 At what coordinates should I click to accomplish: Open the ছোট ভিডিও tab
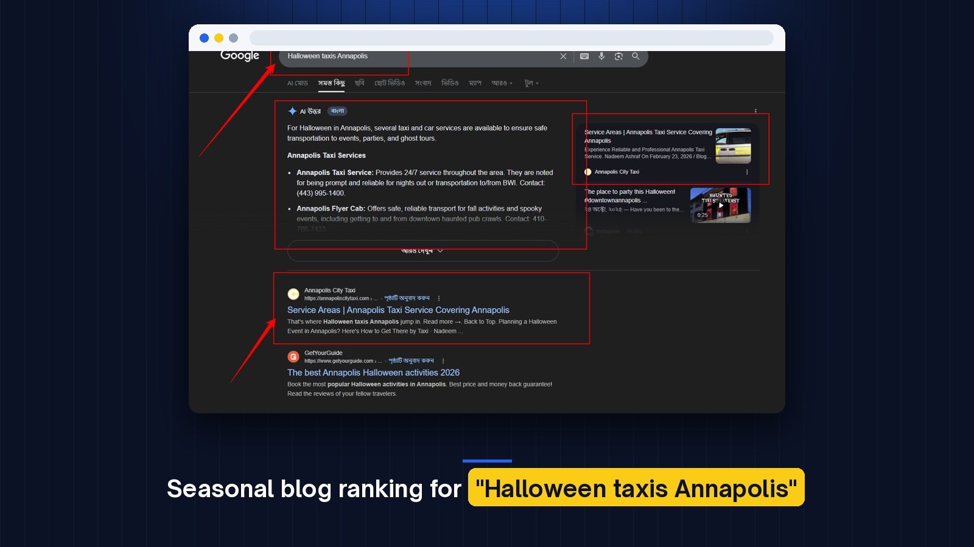click(x=390, y=83)
